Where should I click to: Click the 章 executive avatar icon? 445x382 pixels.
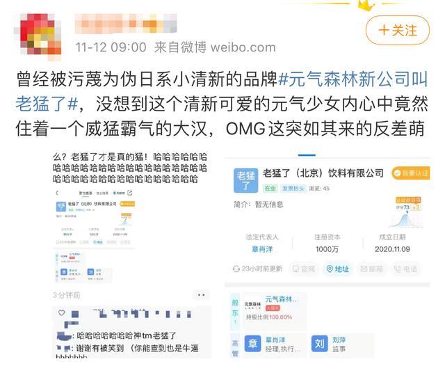252,343
